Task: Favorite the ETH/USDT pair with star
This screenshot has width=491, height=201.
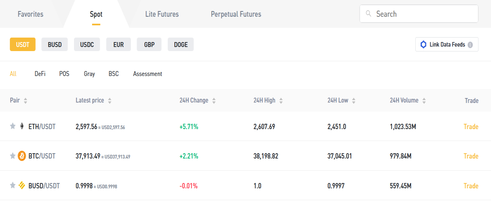Action: click(x=13, y=127)
